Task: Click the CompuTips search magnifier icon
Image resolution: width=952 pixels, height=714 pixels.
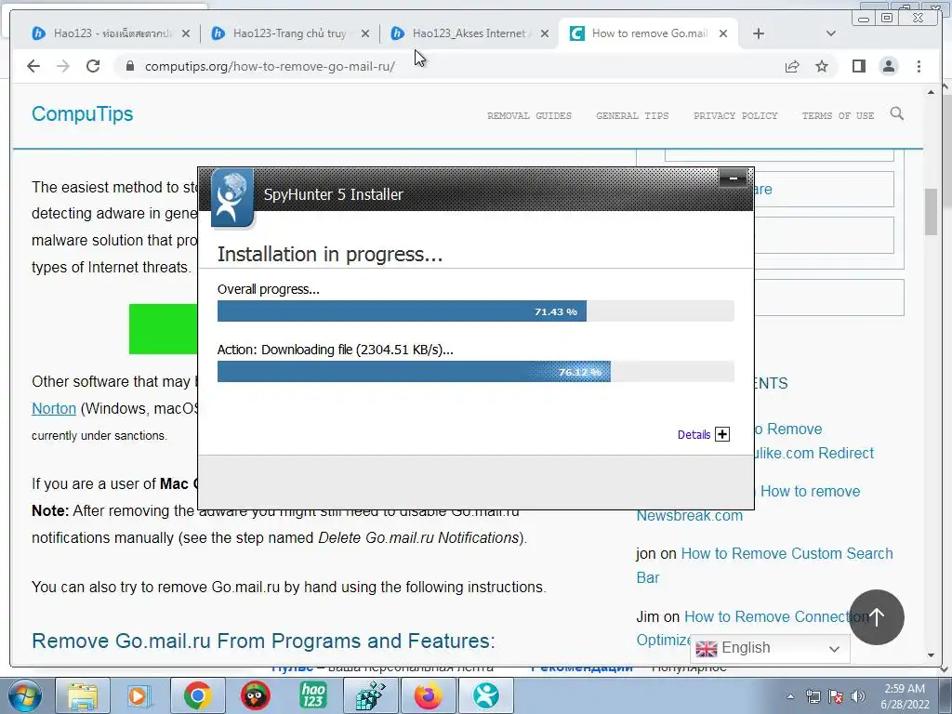Action: point(897,113)
